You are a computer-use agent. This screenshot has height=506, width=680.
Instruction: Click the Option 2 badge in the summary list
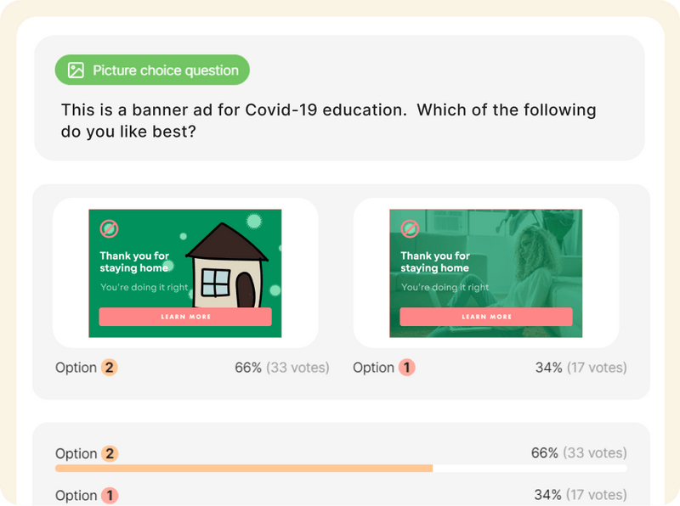point(110,453)
